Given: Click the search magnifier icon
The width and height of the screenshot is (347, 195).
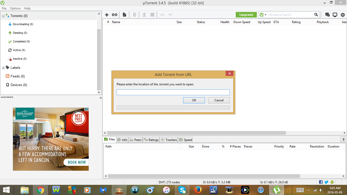Looking at the screenshot, I should pos(316,15).
